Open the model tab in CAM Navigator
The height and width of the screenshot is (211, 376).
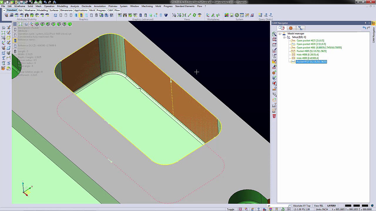coord(281,28)
